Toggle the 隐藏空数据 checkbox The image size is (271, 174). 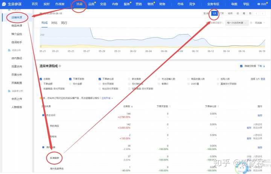point(241,66)
